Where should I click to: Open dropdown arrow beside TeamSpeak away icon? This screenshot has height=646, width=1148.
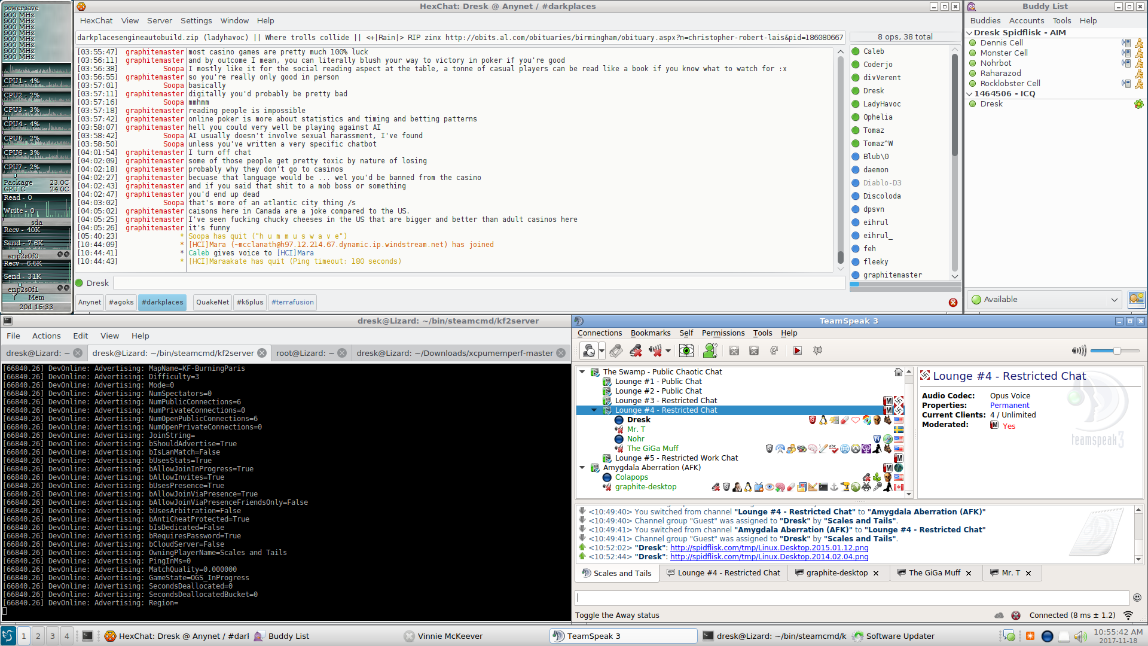click(x=602, y=351)
